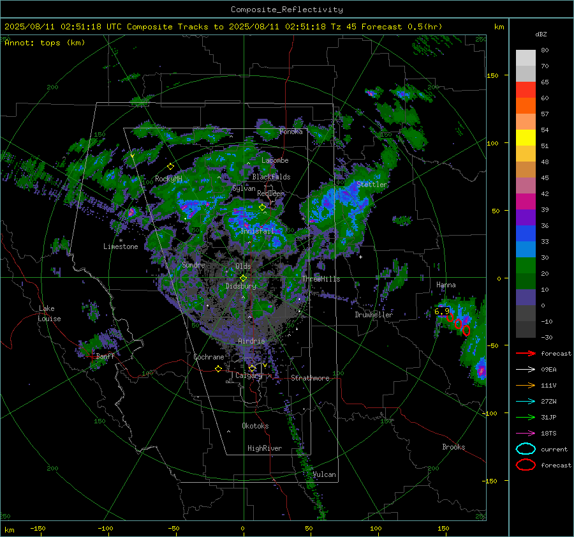Click the Blackfalds town label
574x537 pixels.
pyautogui.click(x=271, y=177)
